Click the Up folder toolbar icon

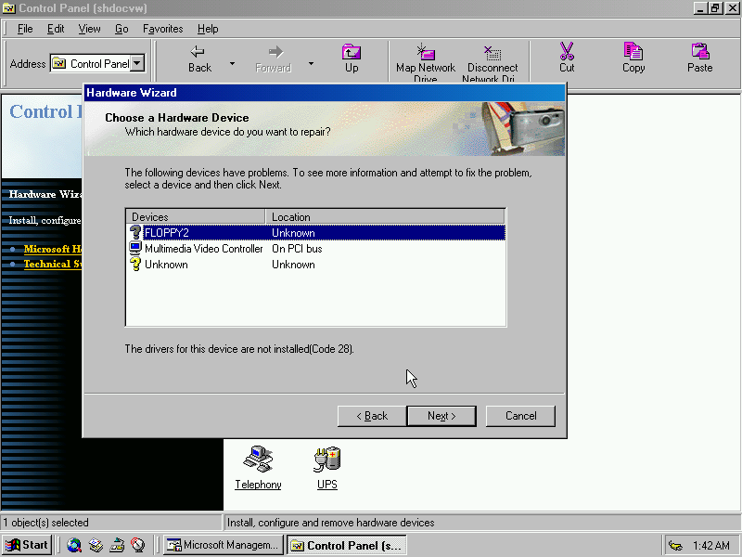[x=352, y=52]
